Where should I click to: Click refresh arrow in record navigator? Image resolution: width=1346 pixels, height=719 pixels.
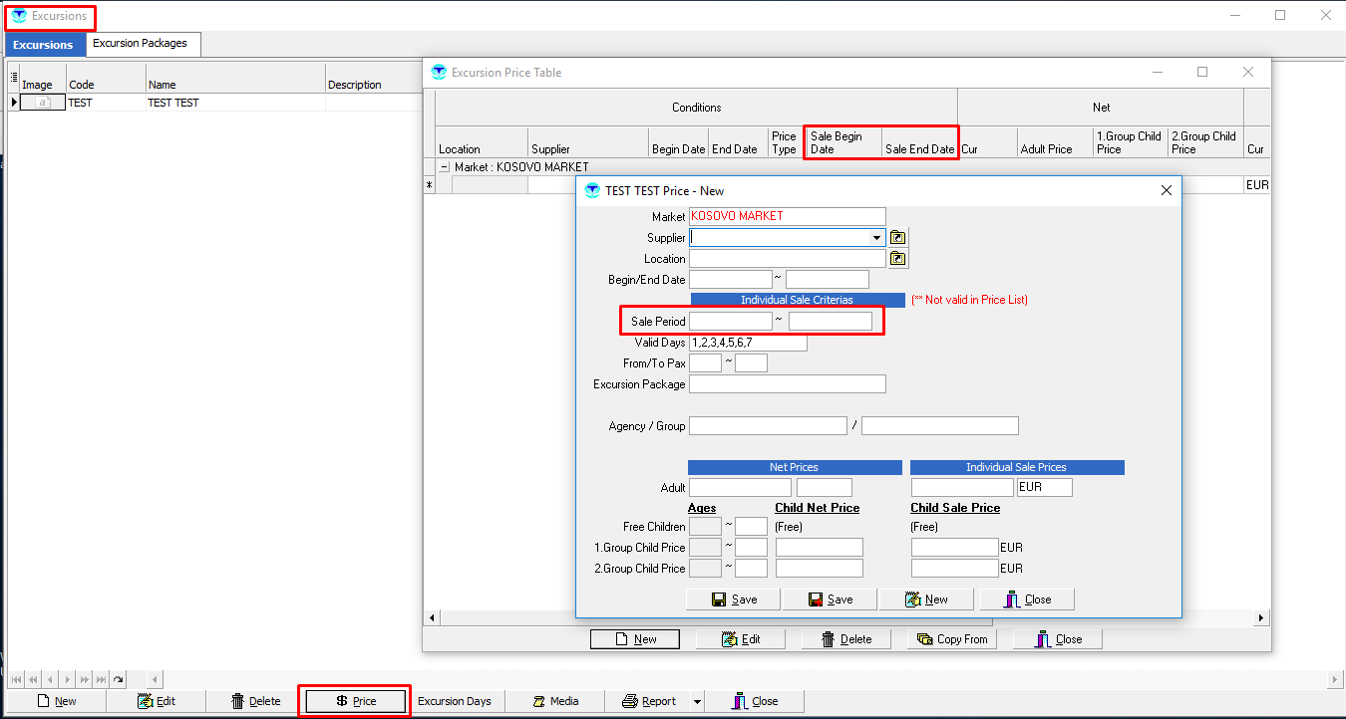(x=118, y=679)
